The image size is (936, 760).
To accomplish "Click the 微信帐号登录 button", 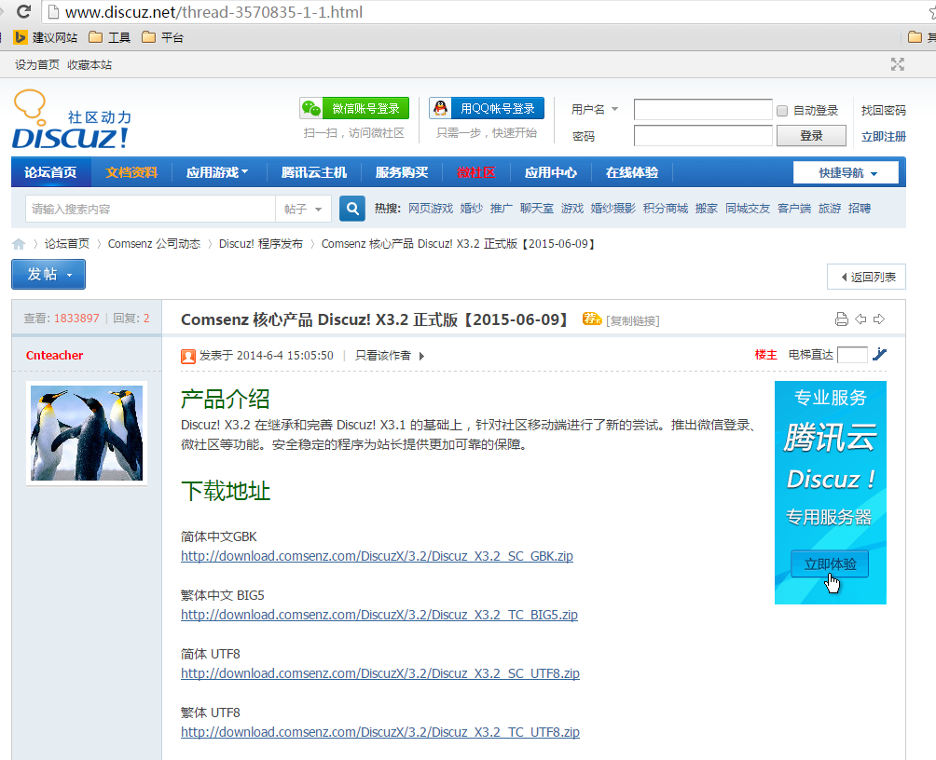I will (x=354, y=108).
